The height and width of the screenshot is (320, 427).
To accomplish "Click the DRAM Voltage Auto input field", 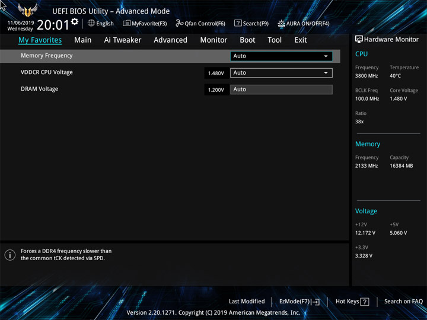I will click(x=281, y=89).
